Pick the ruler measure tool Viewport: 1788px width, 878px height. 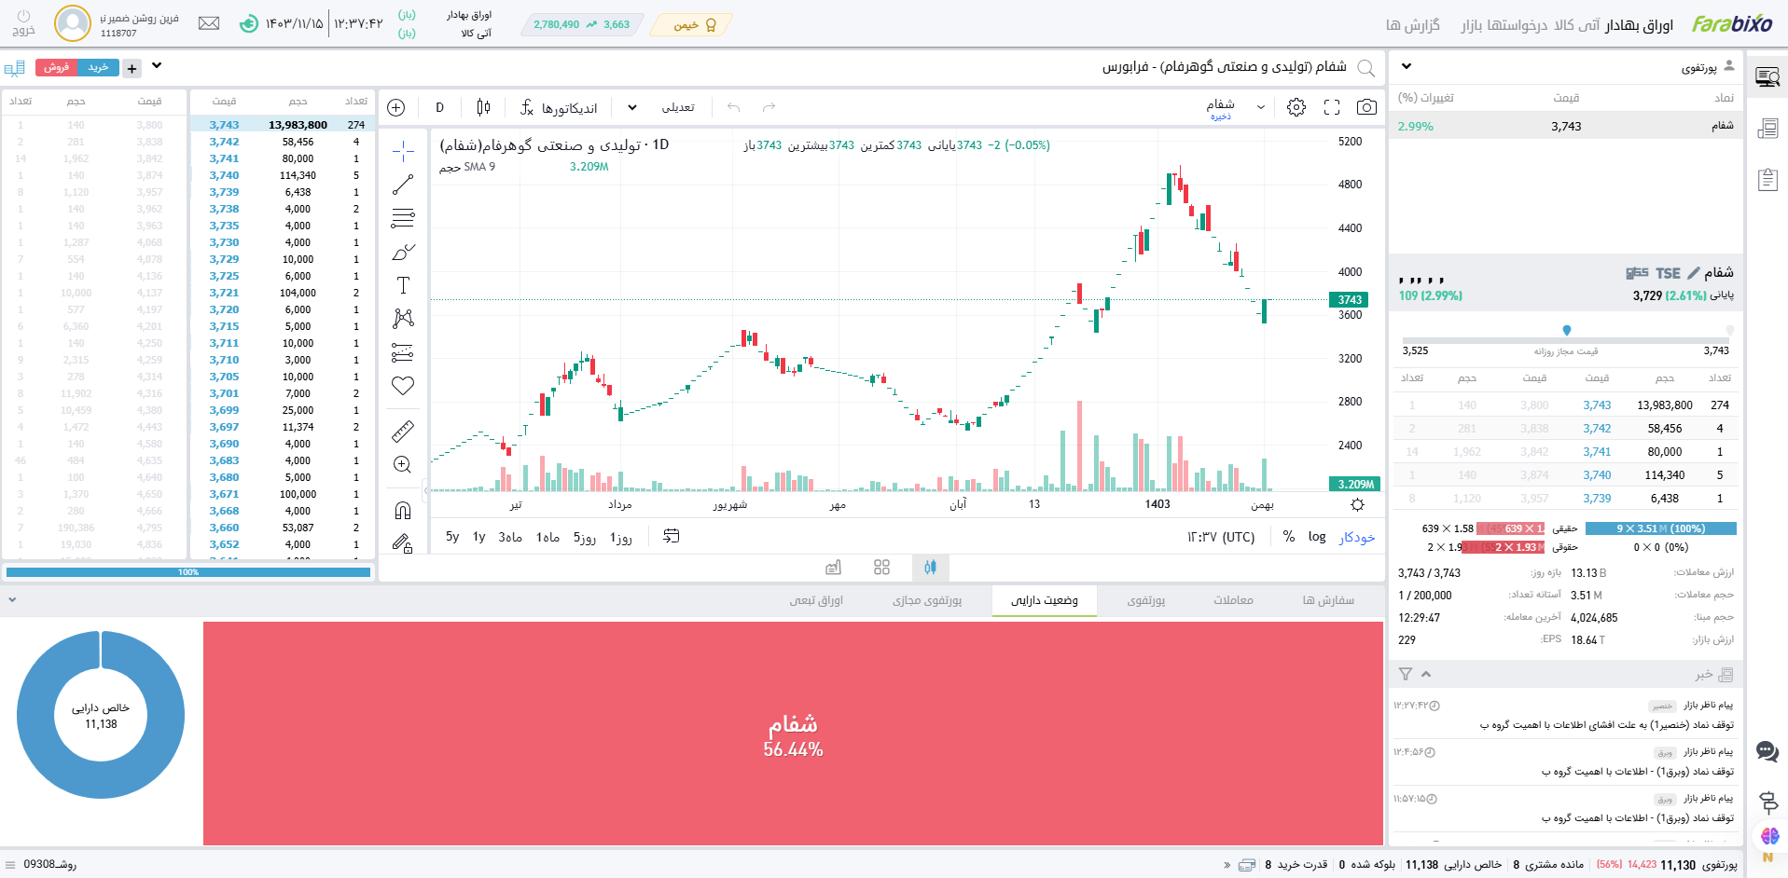[x=403, y=431]
